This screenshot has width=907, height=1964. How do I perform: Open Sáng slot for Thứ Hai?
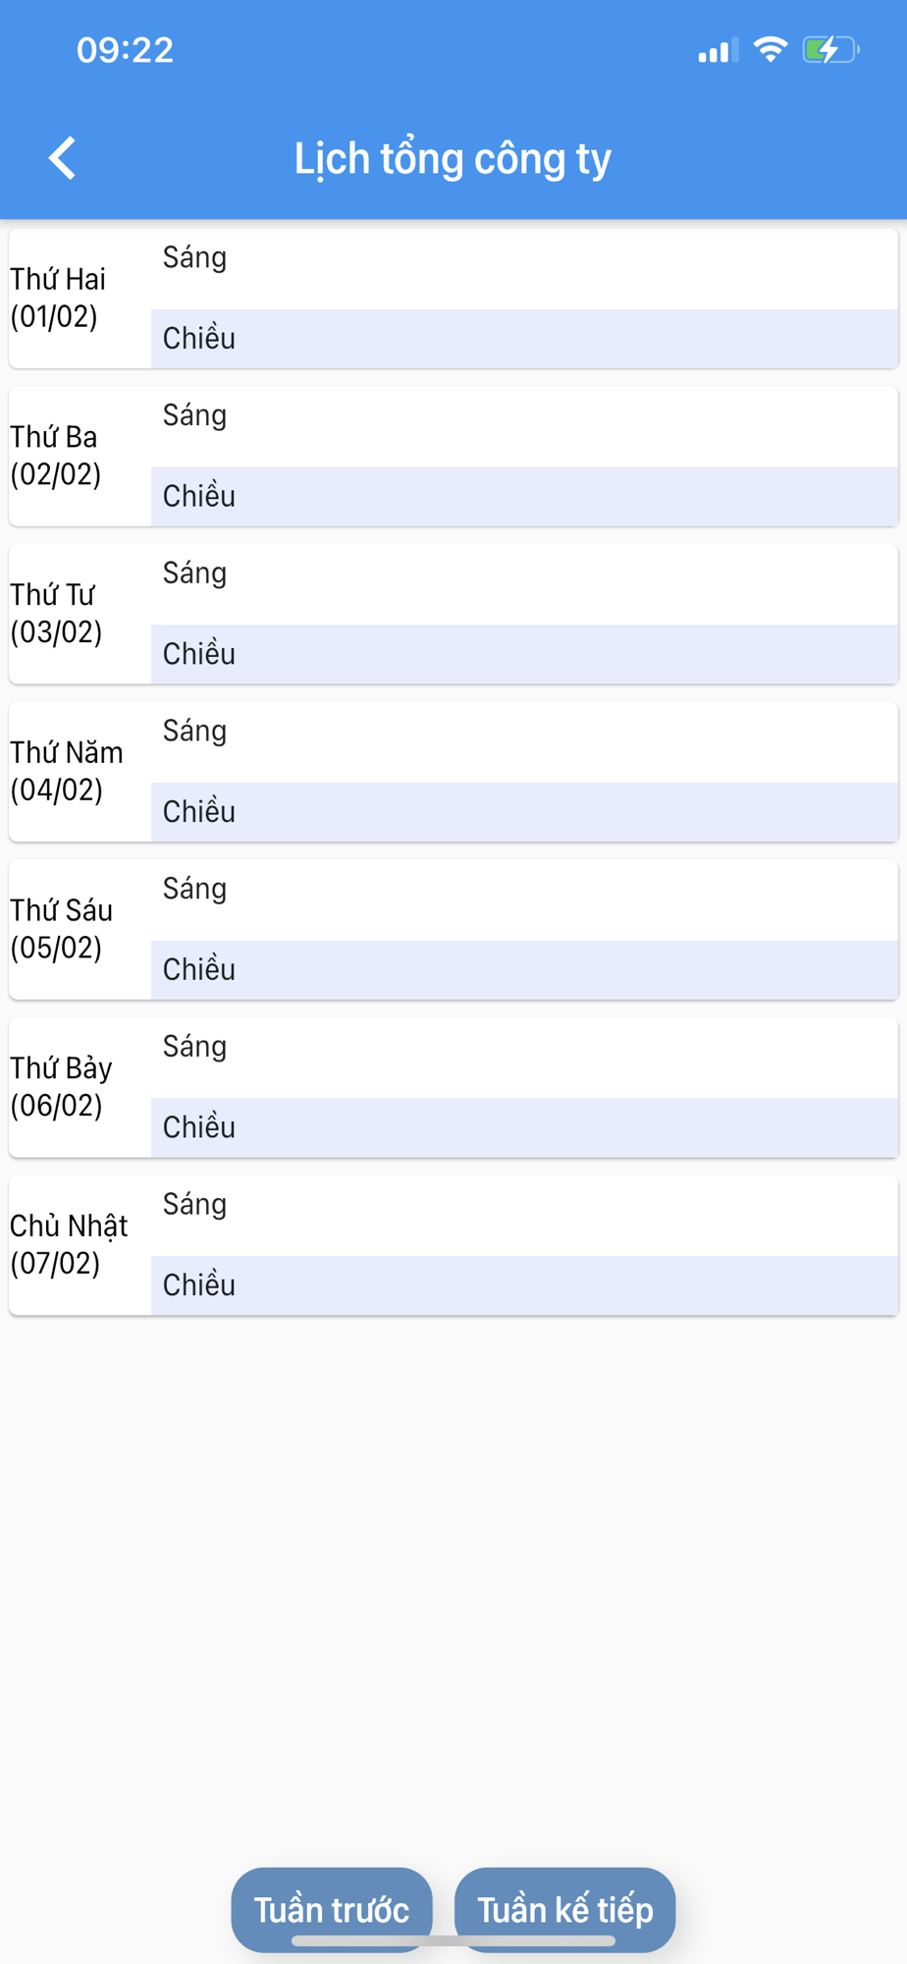(524, 269)
